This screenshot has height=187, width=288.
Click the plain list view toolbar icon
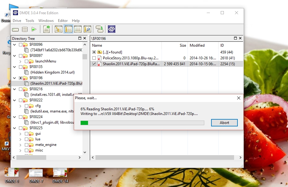(x=78, y=29)
